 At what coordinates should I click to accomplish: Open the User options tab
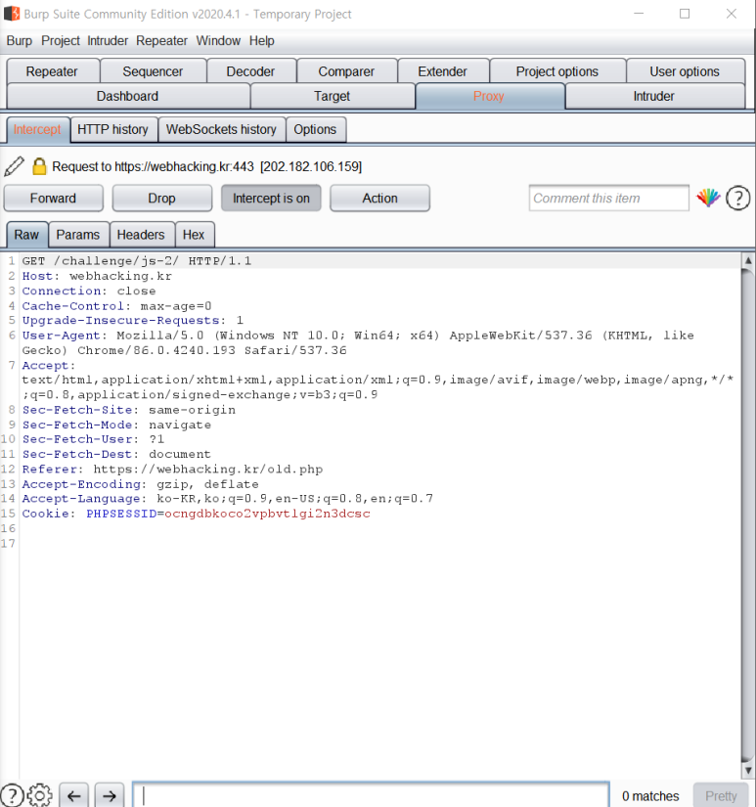point(685,71)
